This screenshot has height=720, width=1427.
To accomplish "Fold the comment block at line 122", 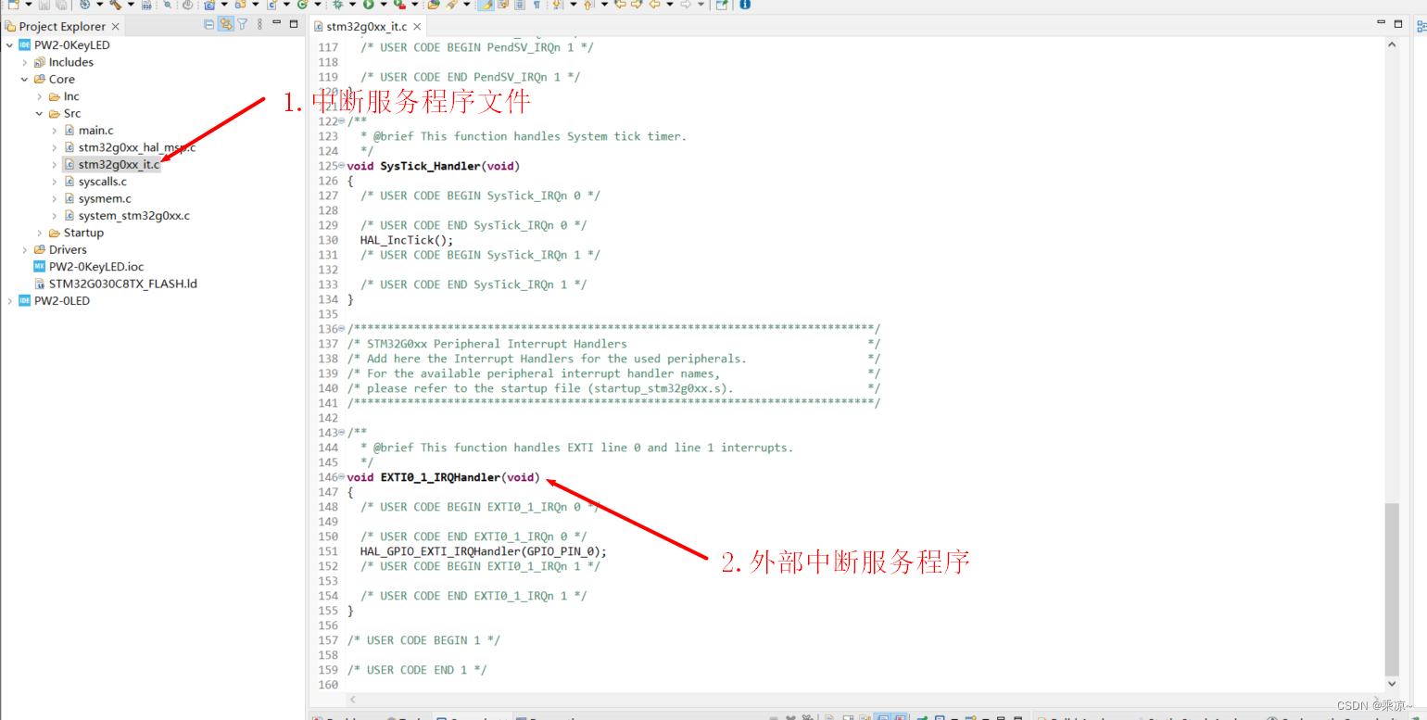I will (x=342, y=121).
